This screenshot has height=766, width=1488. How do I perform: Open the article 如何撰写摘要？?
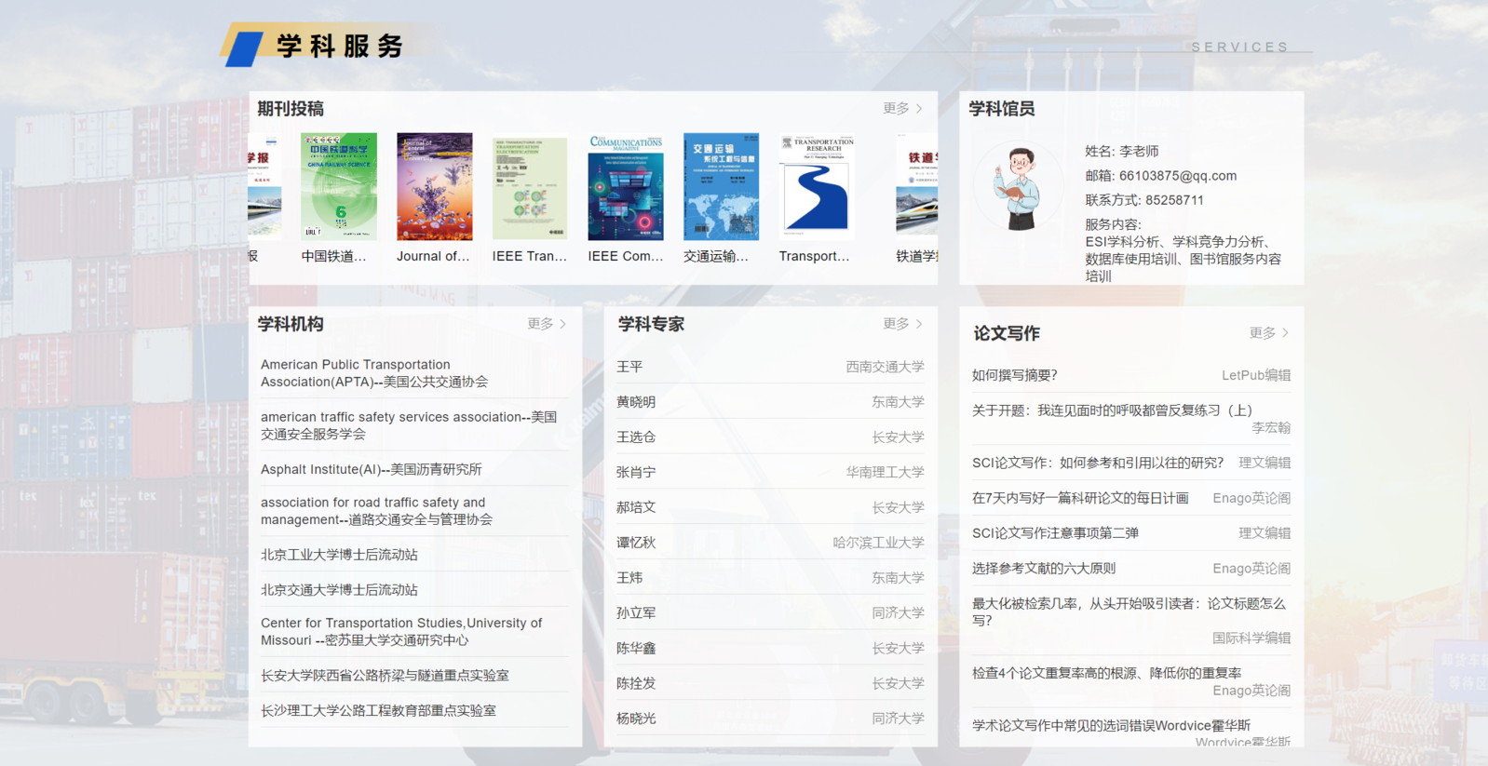[1014, 375]
